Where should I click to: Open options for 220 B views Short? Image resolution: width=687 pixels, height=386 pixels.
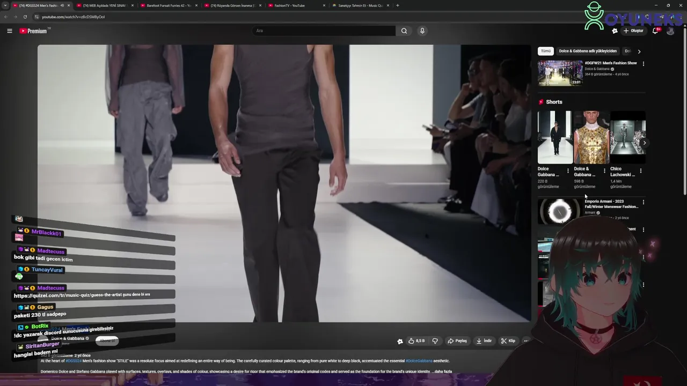coord(568,171)
